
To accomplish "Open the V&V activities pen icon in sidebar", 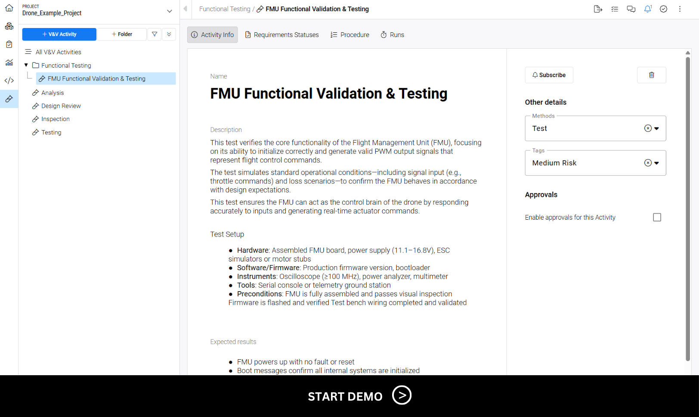I will 9,99.
